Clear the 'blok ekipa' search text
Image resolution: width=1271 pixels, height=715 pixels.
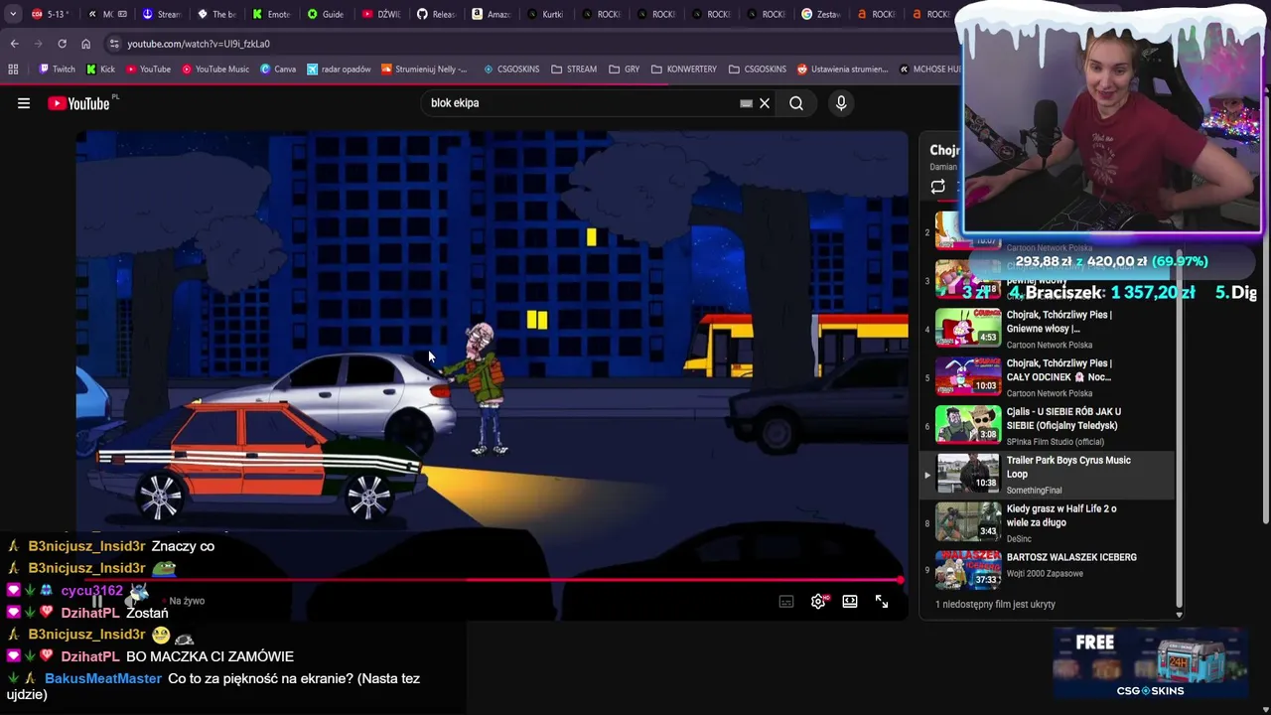(x=765, y=103)
